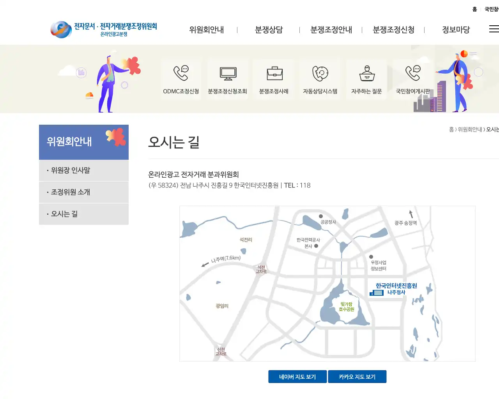Open 국민참여게시판 via its telephone icon
Screen dimensions: 499x399
(x=412, y=79)
